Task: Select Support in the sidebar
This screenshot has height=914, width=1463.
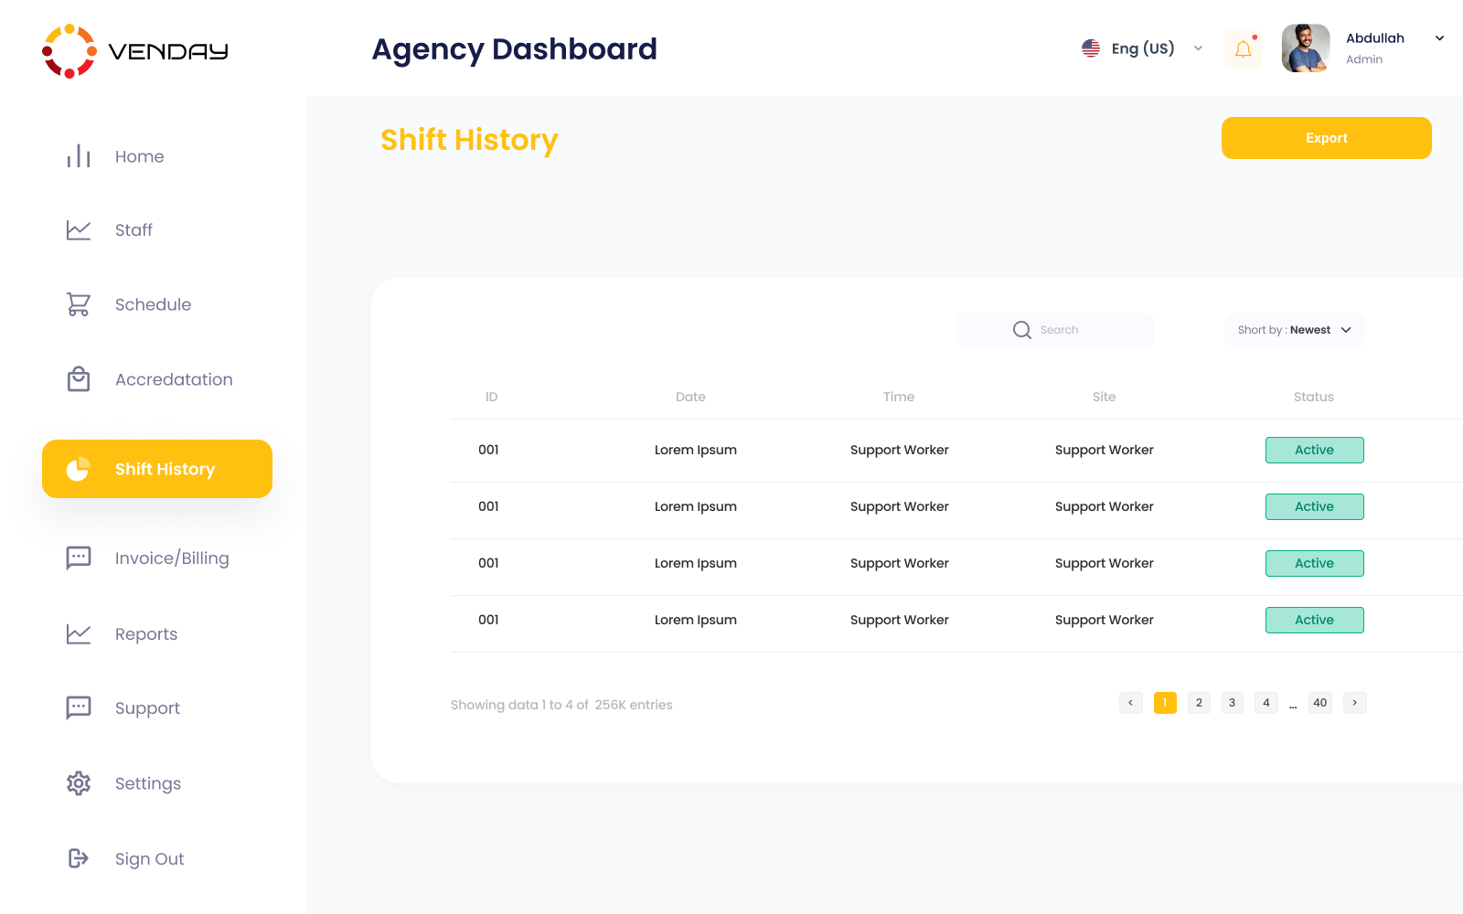Action: click(x=147, y=707)
